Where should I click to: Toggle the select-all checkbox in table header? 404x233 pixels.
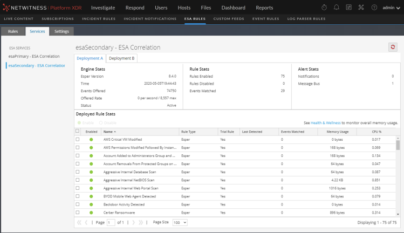(78, 131)
